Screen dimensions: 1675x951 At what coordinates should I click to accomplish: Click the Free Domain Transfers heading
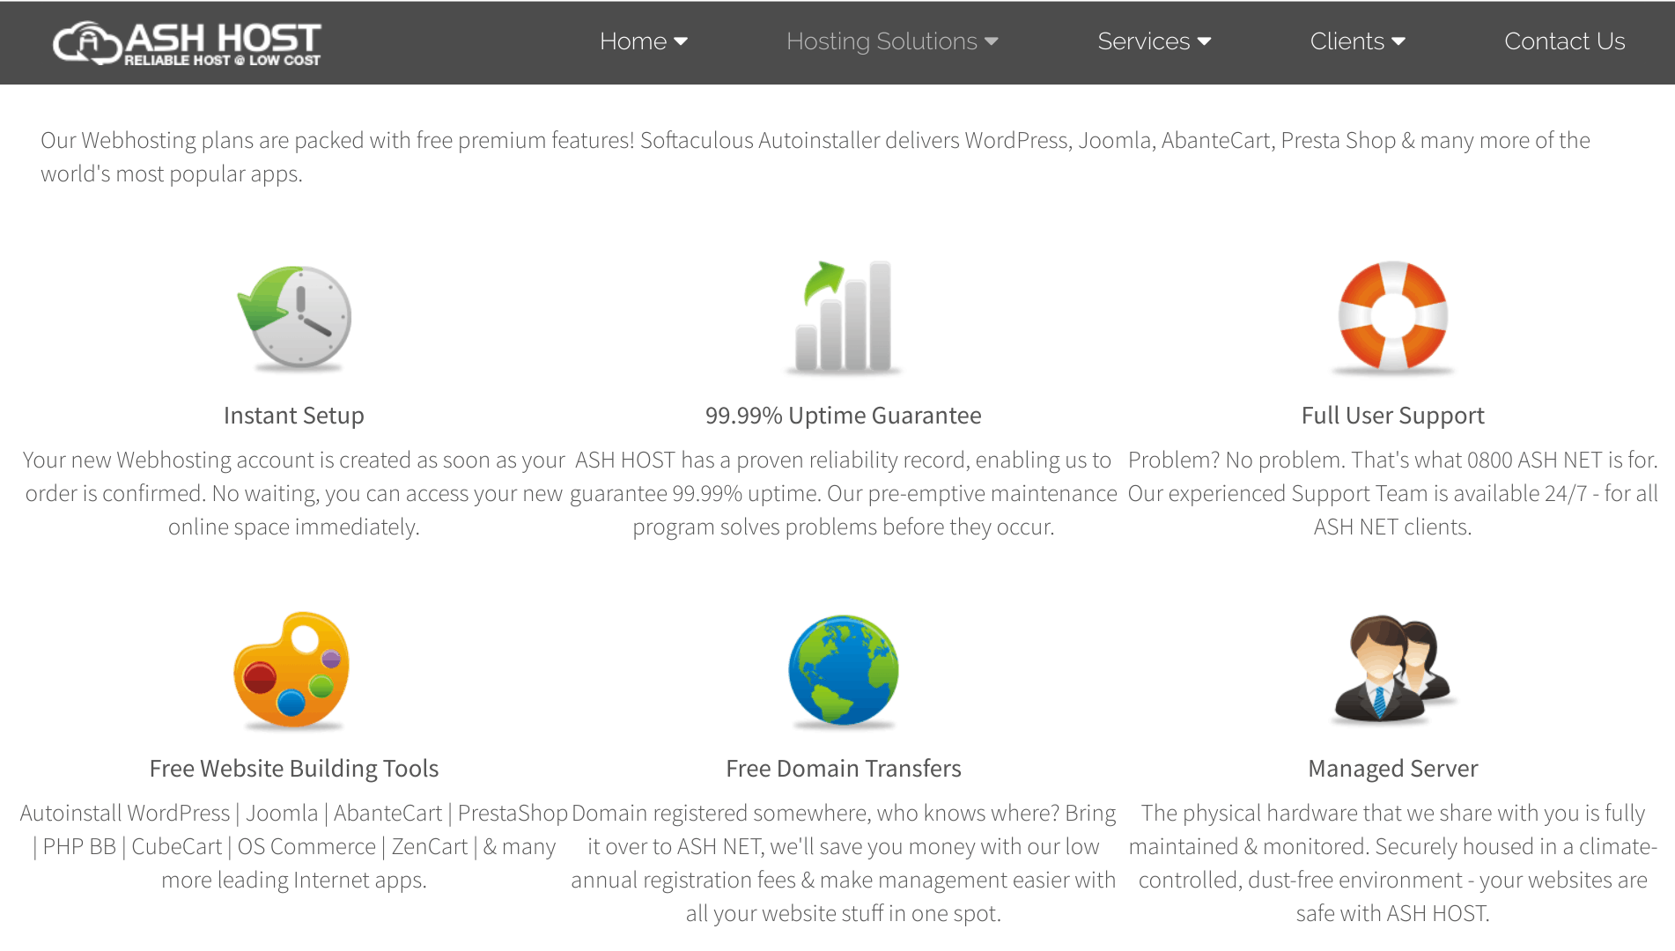pos(843,769)
